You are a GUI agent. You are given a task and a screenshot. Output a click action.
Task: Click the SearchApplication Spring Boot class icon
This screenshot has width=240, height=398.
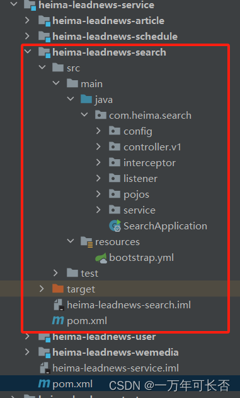click(115, 226)
